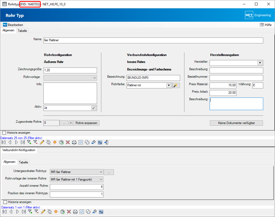Image resolution: width=275 pixels, height=217 pixels.
Task: Switch to lower Tabelle tab
Action: (23, 162)
